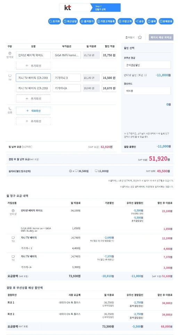The height and width of the screenshot is (335, 180).
Task: Open the GiGA WiFi home option selector
Action: pyautogui.click(x=67, y=55)
